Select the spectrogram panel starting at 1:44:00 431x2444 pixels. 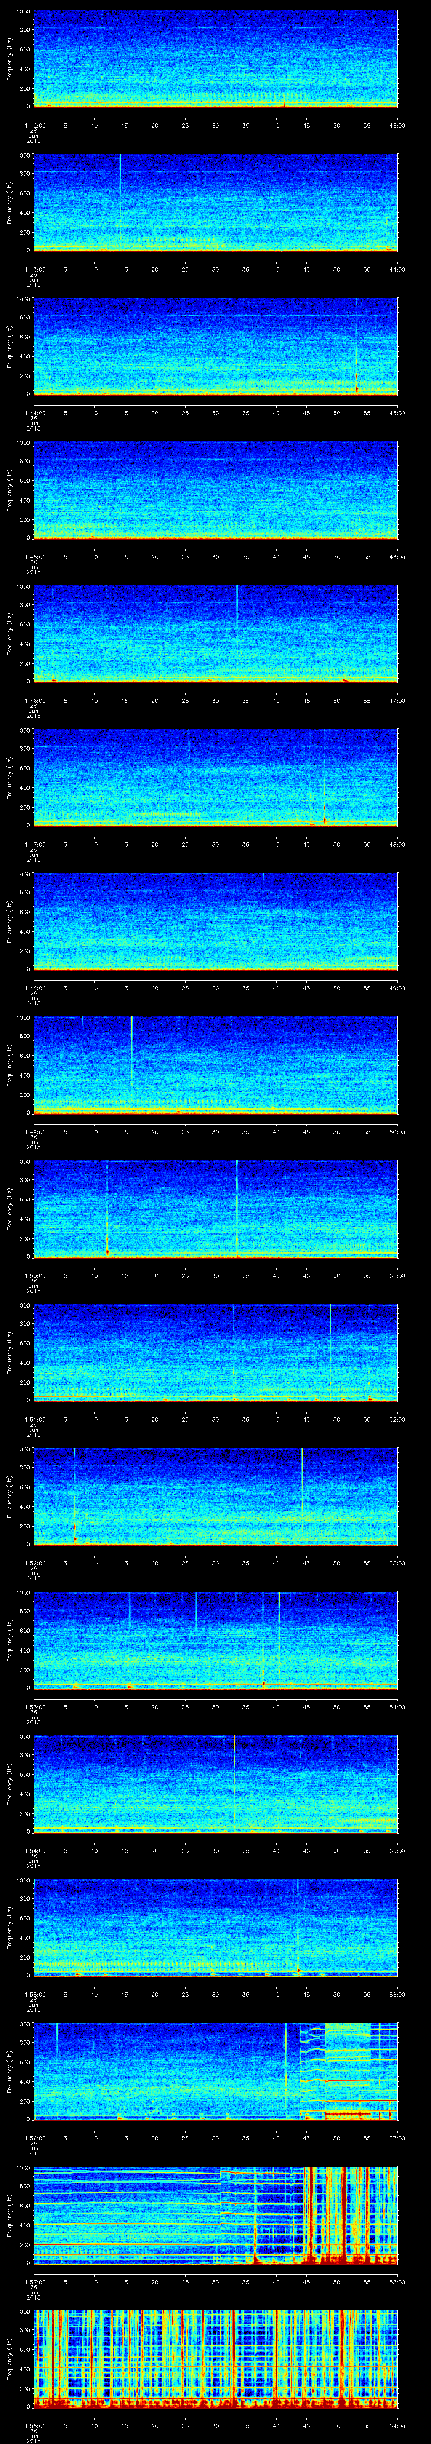pos(216,347)
